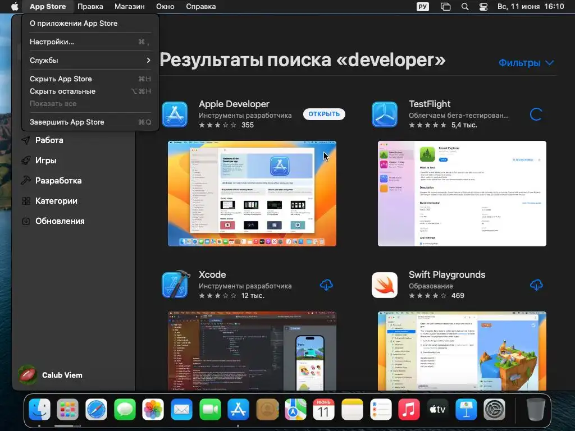Screen dimensions: 575x431
Task: Click the TestFlight loading progress circle
Action: (536, 114)
